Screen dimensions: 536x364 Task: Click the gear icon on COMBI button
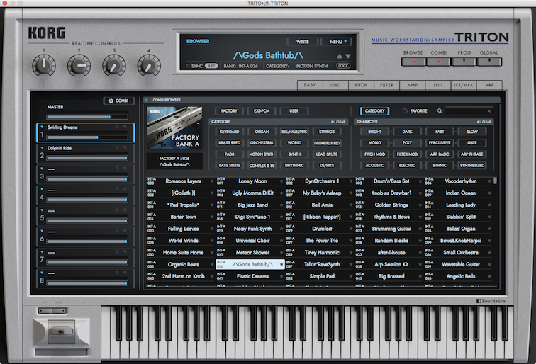coord(111,101)
